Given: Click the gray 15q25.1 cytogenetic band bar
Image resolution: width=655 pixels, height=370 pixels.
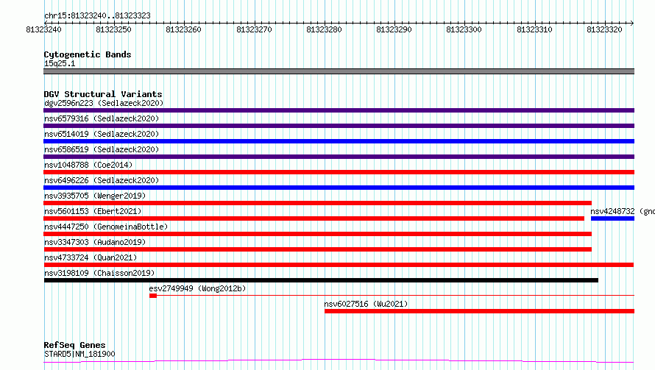Looking at the screenshot, I should coord(339,71).
